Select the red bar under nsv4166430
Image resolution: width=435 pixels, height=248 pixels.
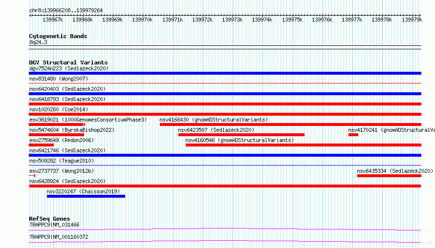[290, 124]
